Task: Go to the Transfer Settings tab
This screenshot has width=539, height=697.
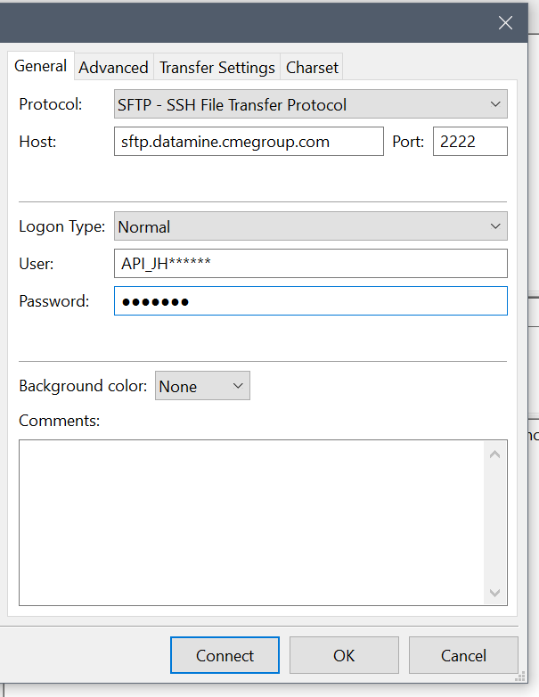Action: click(x=216, y=67)
